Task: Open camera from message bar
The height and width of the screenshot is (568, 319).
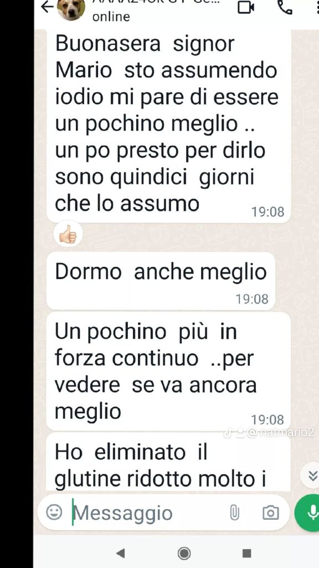Action: tap(270, 513)
